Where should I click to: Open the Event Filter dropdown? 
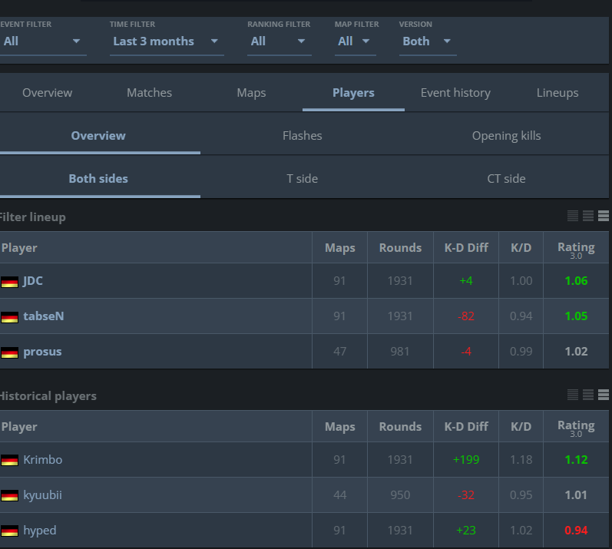pos(42,41)
